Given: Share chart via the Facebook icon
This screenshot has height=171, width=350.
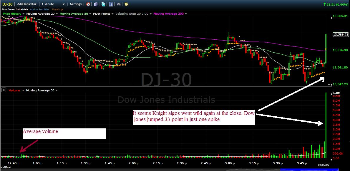Looking at the screenshot, I should (x=111, y=4).
